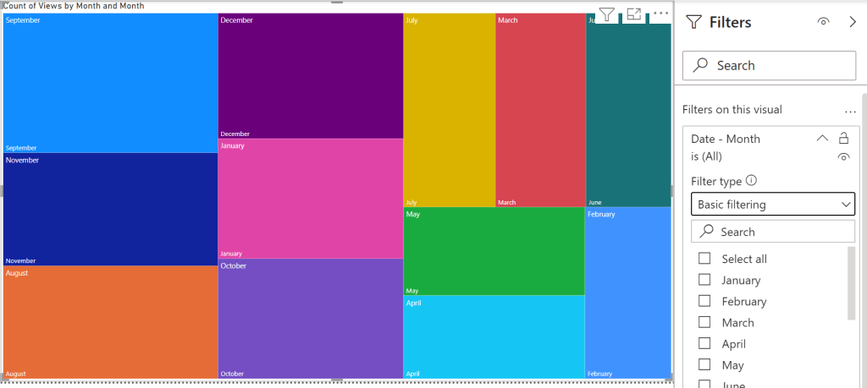This screenshot has width=867, height=388.
Task: Tick the January checkbox
Action: click(x=704, y=280)
